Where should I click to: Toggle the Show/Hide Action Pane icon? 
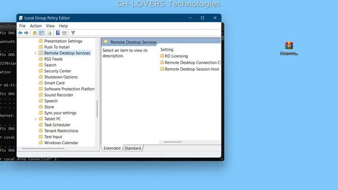(64, 33)
